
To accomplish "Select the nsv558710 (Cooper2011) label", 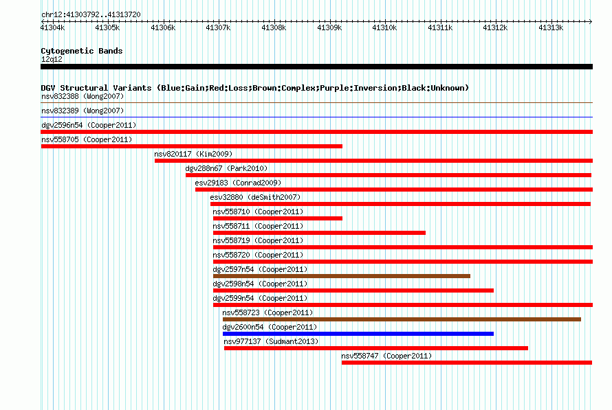I will coord(258,212).
